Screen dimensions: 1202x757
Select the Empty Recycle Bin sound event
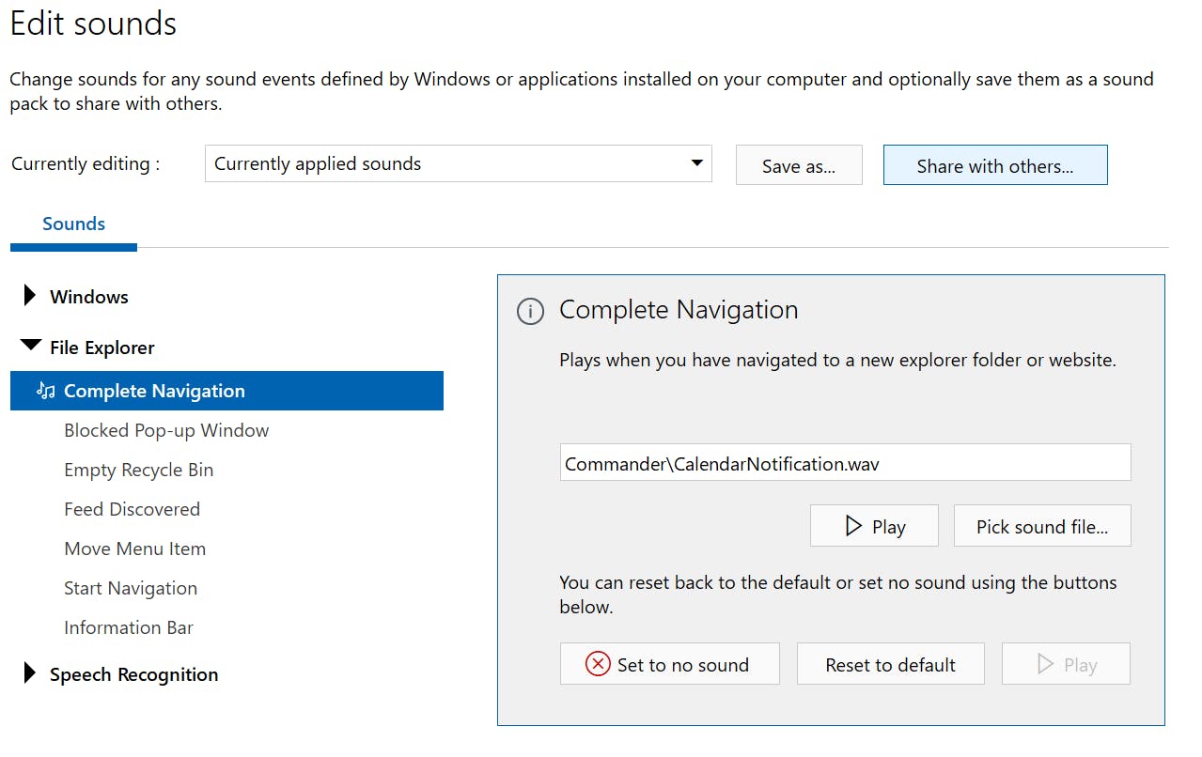[x=138, y=471]
